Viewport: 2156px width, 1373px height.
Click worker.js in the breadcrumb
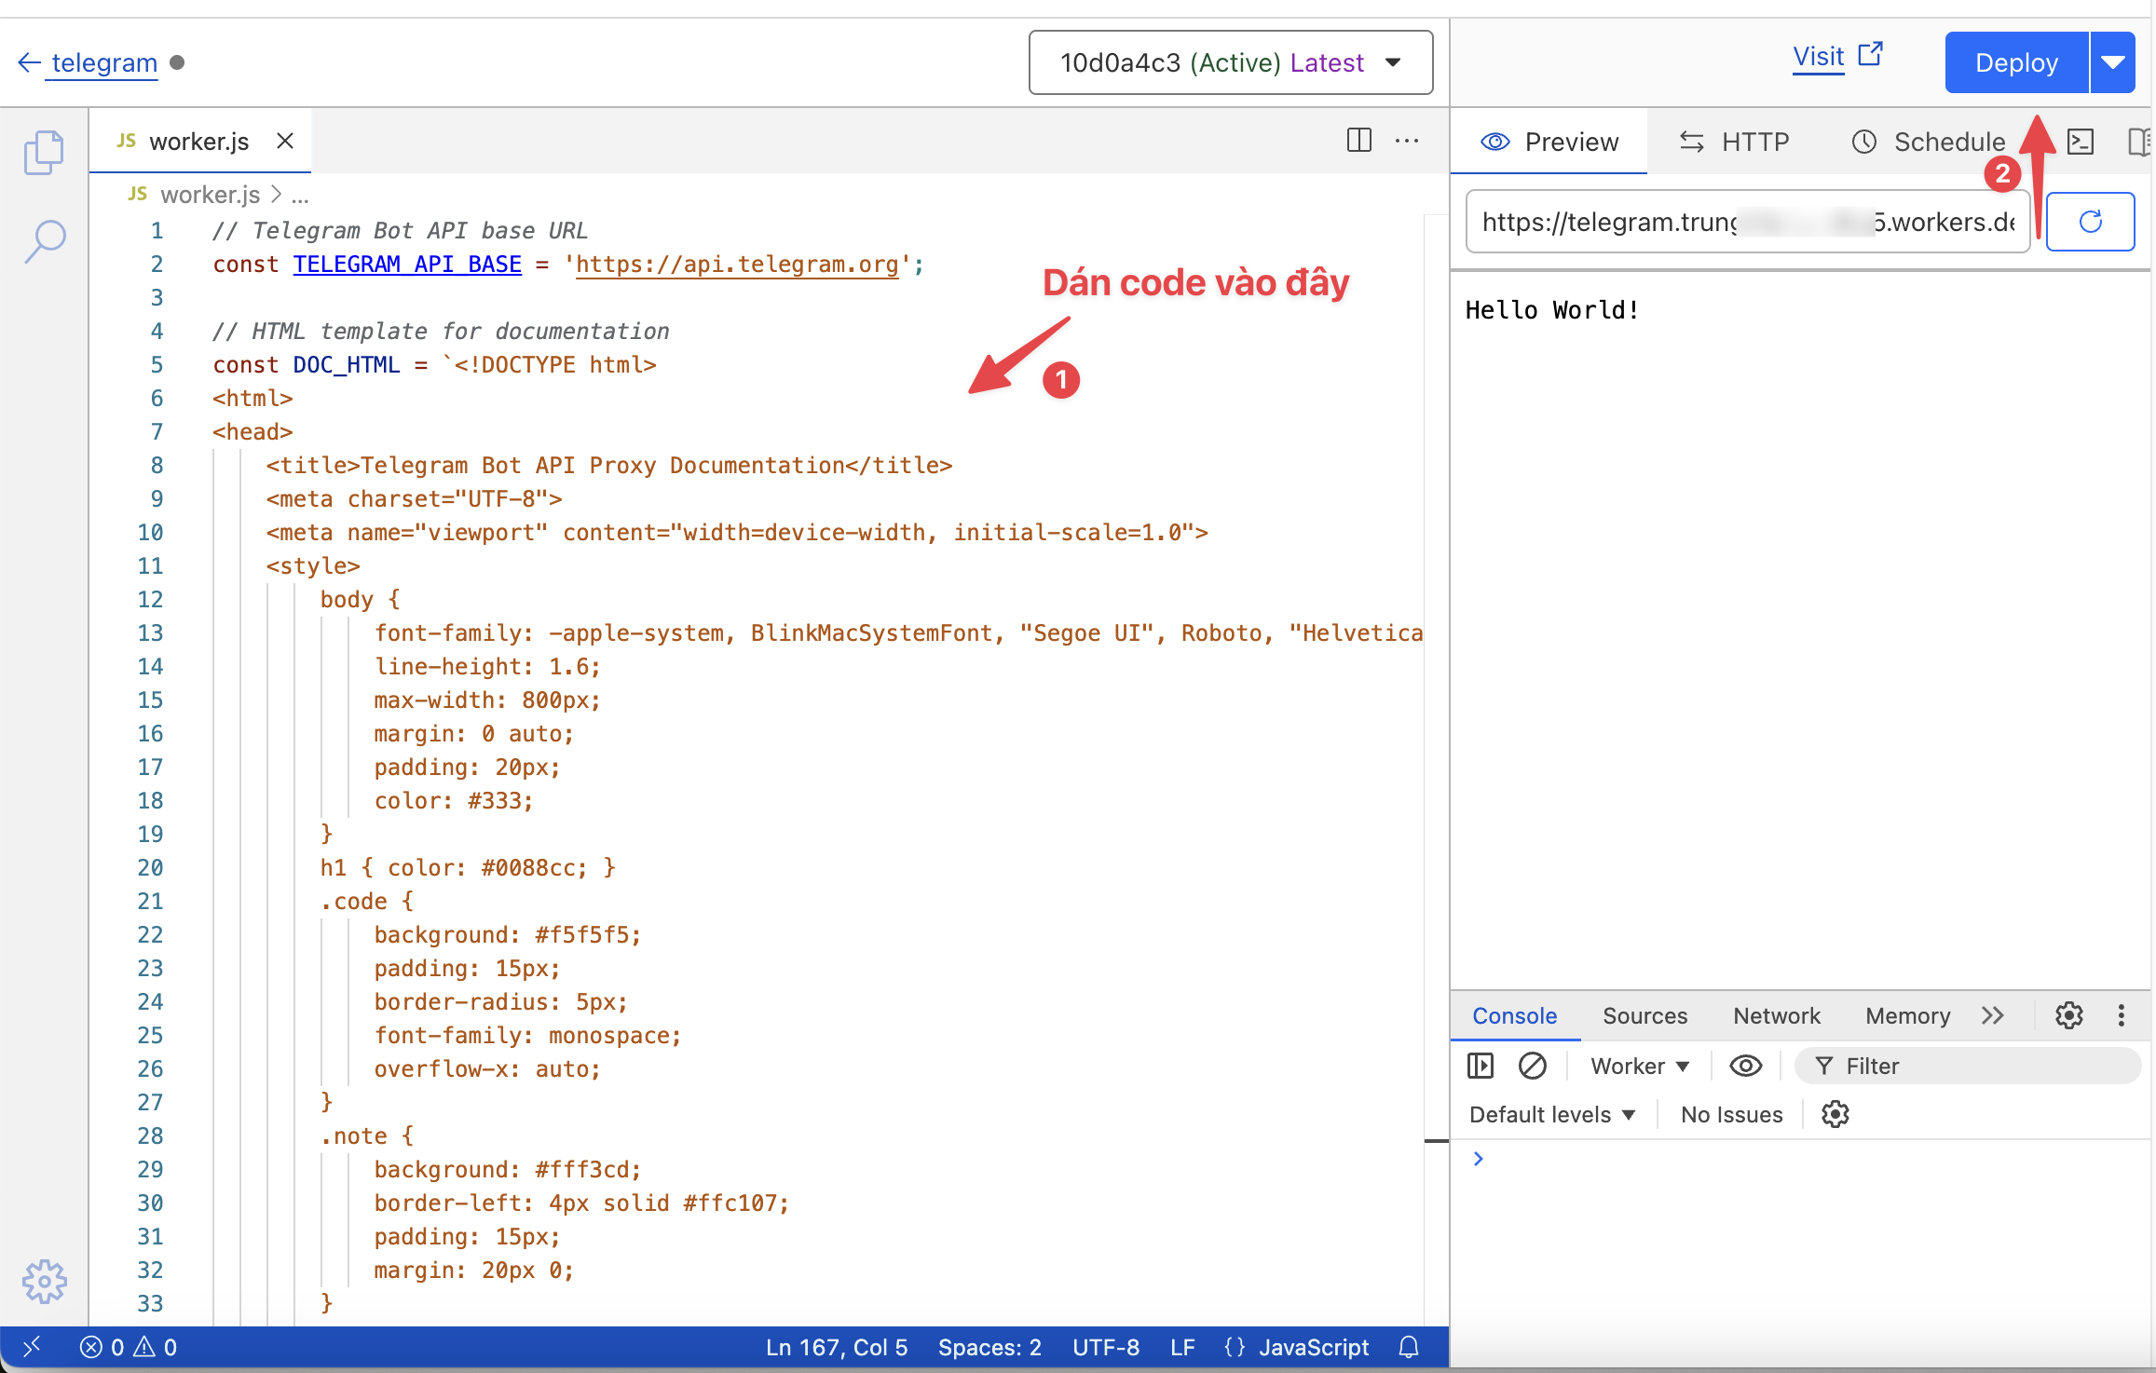[x=210, y=195]
